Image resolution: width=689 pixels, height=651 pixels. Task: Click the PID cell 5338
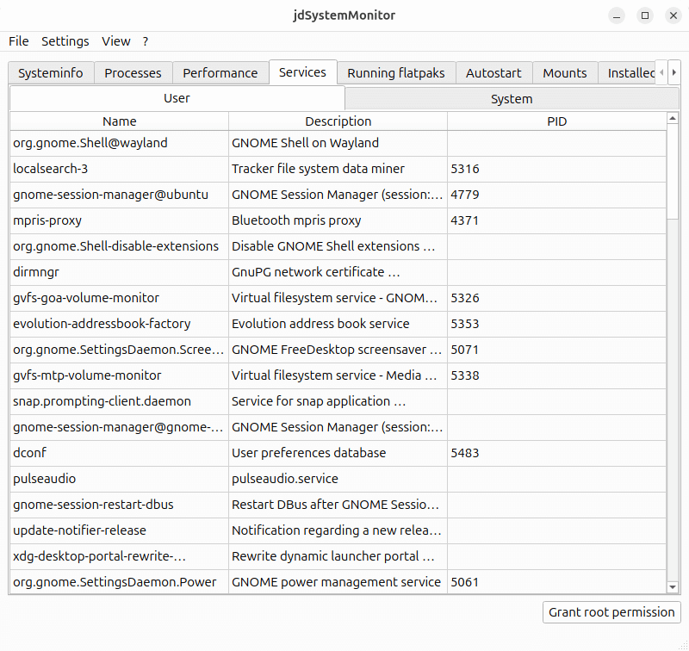556,375
